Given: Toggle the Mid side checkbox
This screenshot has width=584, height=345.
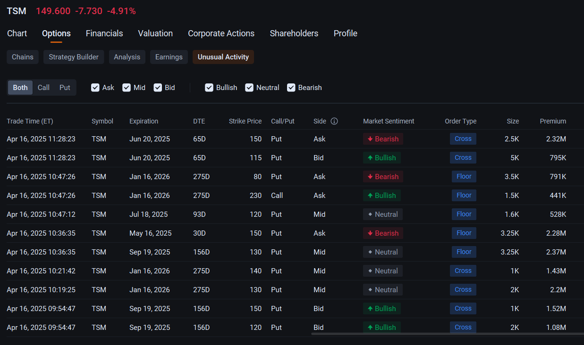Looking at the screenshot, I should click(127, 88).
